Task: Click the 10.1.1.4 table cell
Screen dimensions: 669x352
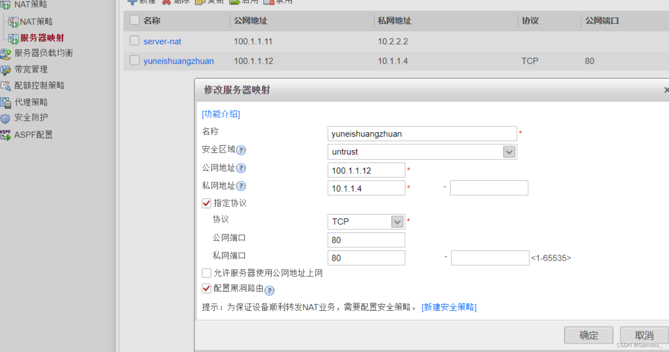Action: pyautogui.click(x=393, y=61)
